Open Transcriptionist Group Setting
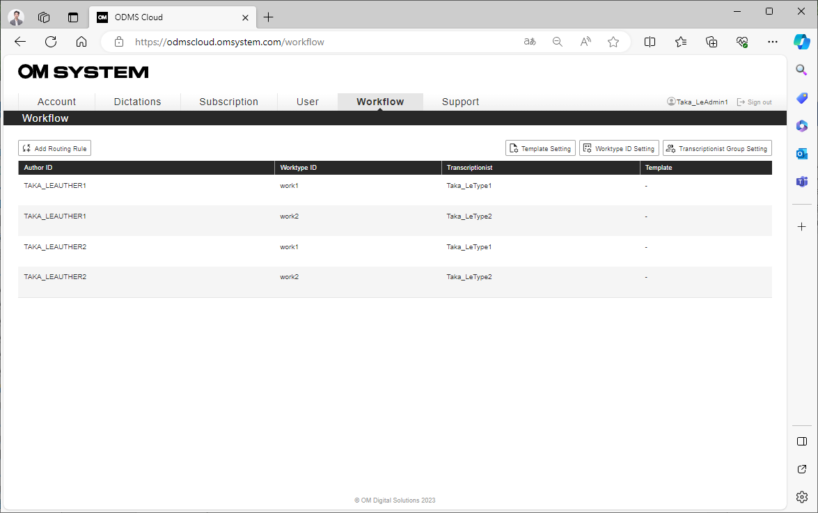Image resolution: width=818 pixels, height=513 pixels. point(717,148)
